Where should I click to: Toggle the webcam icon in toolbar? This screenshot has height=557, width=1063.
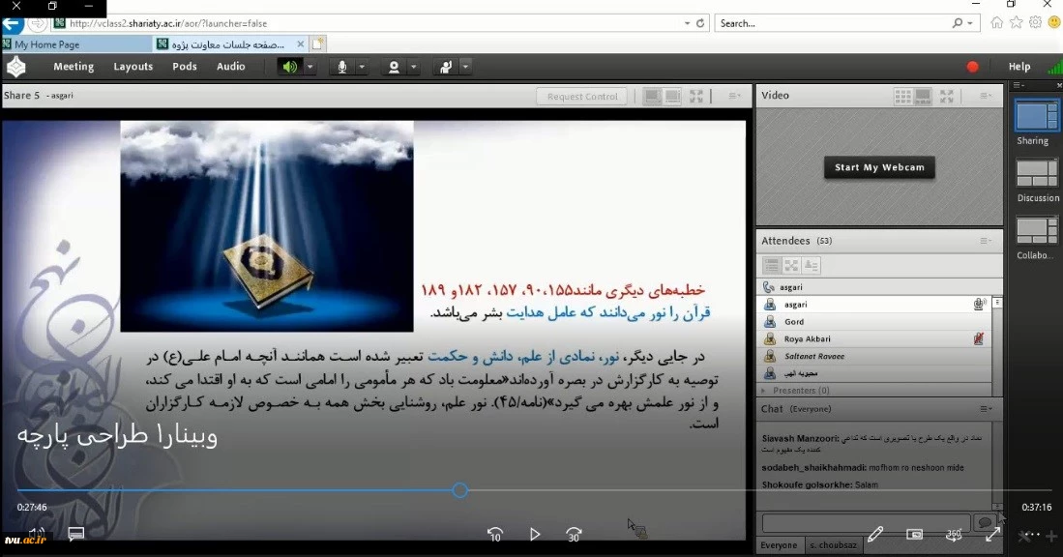[394, 67]
